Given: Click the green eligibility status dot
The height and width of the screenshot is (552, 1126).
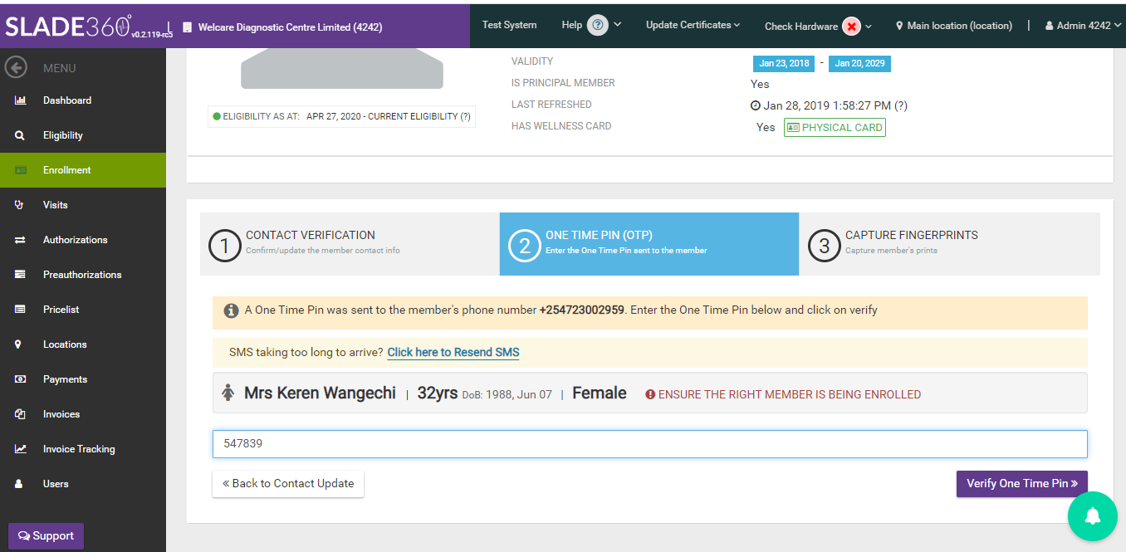Looking at the screenshot, I should point(217,116).
